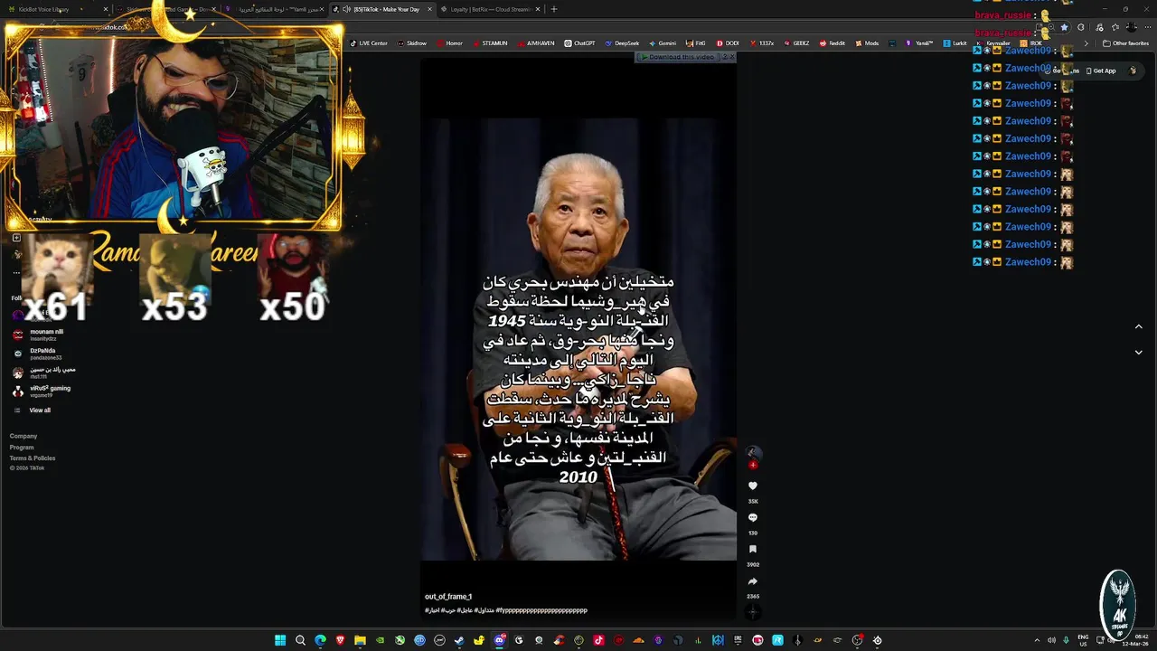
Task: Open the Skidrow bookmark
Action: 411,43
